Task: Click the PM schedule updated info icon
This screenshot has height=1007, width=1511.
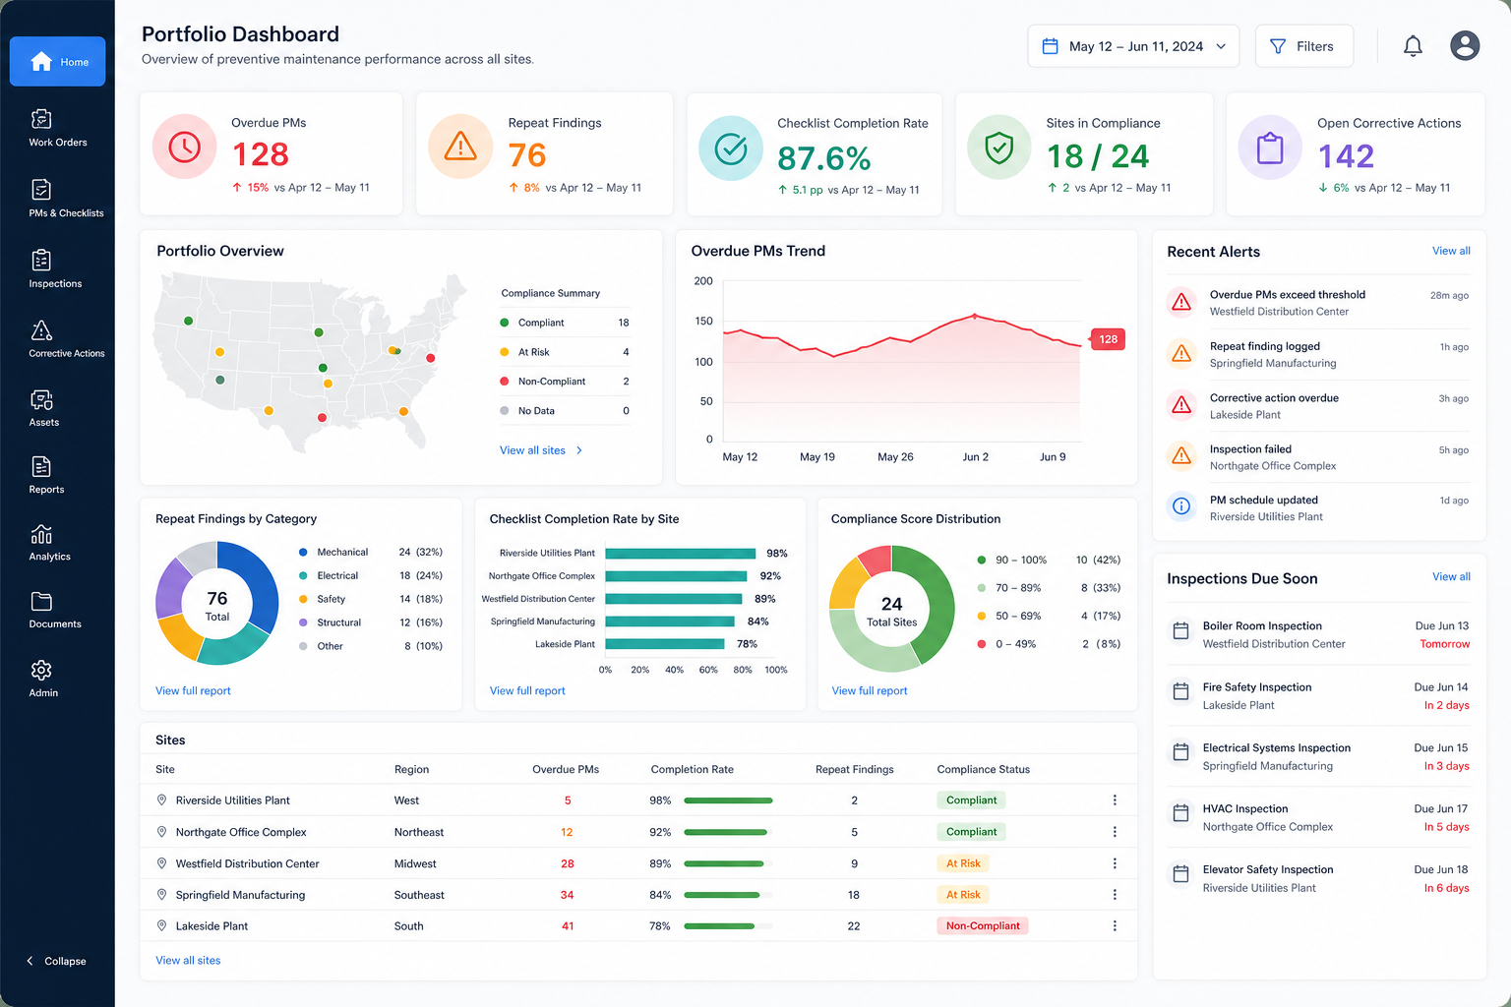Action: click(x=1181, y=506)
